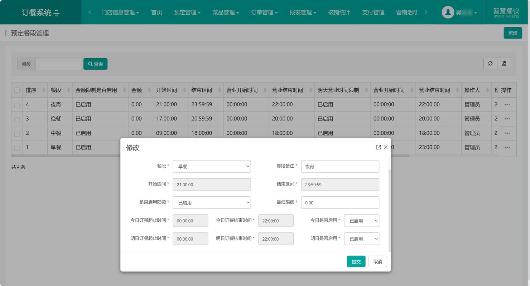
Task: Click the right arrow in the navigation bar
Action: point(426,12)
